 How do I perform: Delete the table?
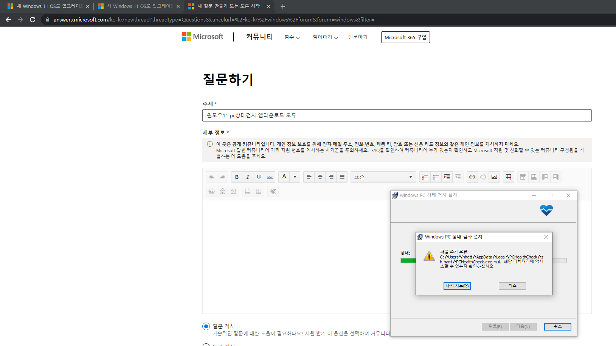234,191
